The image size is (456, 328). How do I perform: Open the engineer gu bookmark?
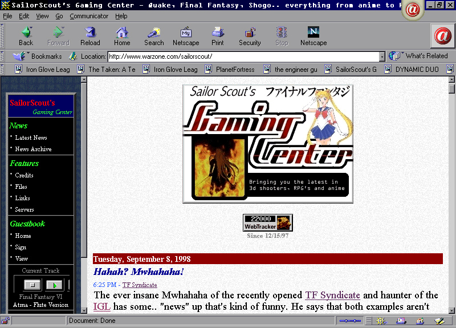(291, 69)
